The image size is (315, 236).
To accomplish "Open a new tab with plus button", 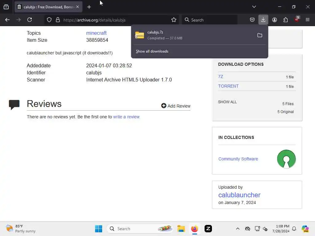I will pos(89,7).
